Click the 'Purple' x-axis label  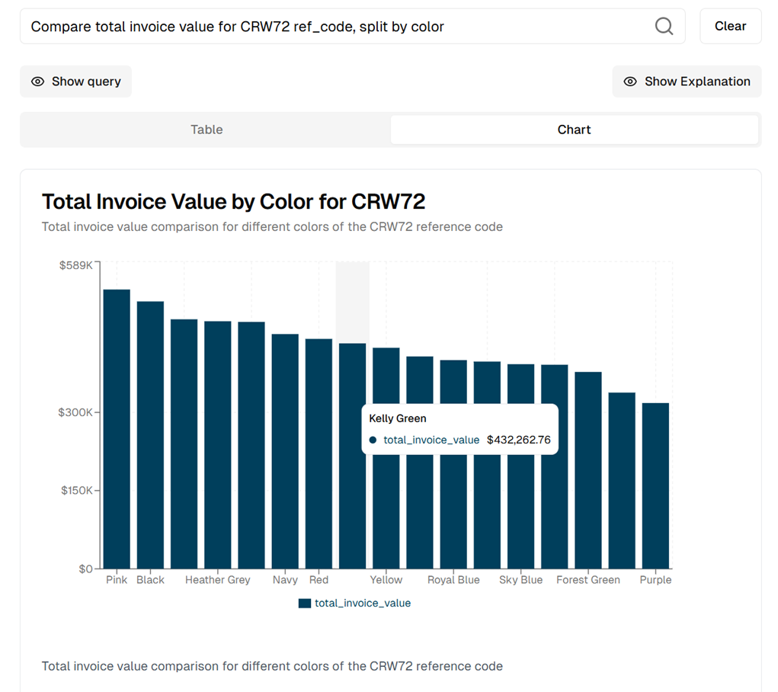coord(655,580)
